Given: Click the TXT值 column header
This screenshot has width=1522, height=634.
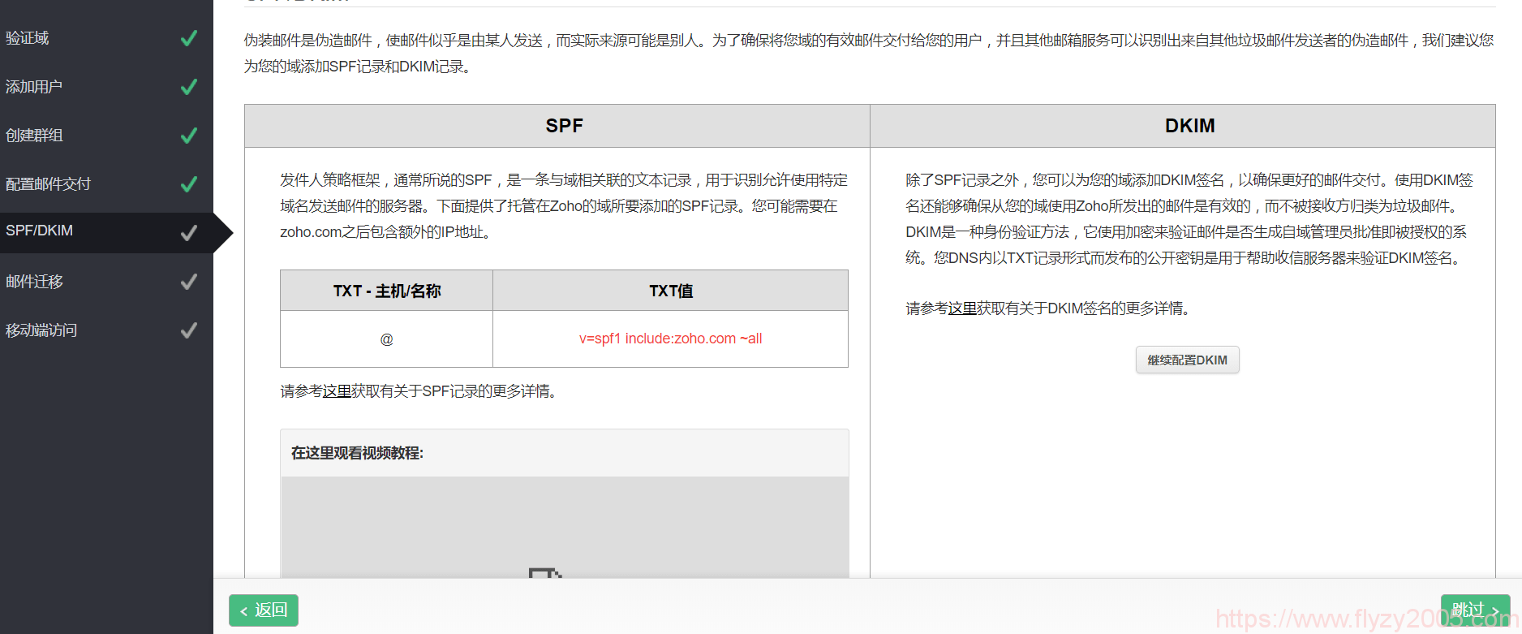Looking at the screenshot, I should pyautogui.click(x=670, y=291).
